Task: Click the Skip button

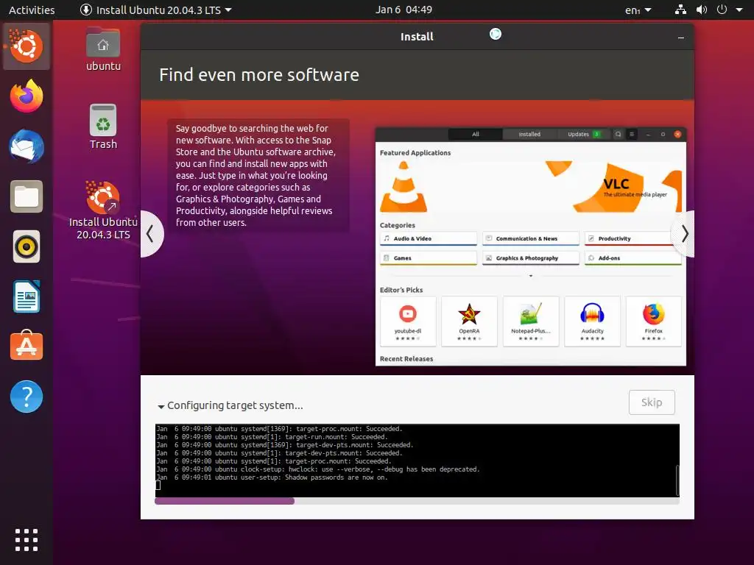Action: (652, 402)
